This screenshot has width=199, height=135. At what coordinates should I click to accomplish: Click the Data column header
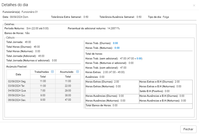pyautogui.click(x=18, y=74)
